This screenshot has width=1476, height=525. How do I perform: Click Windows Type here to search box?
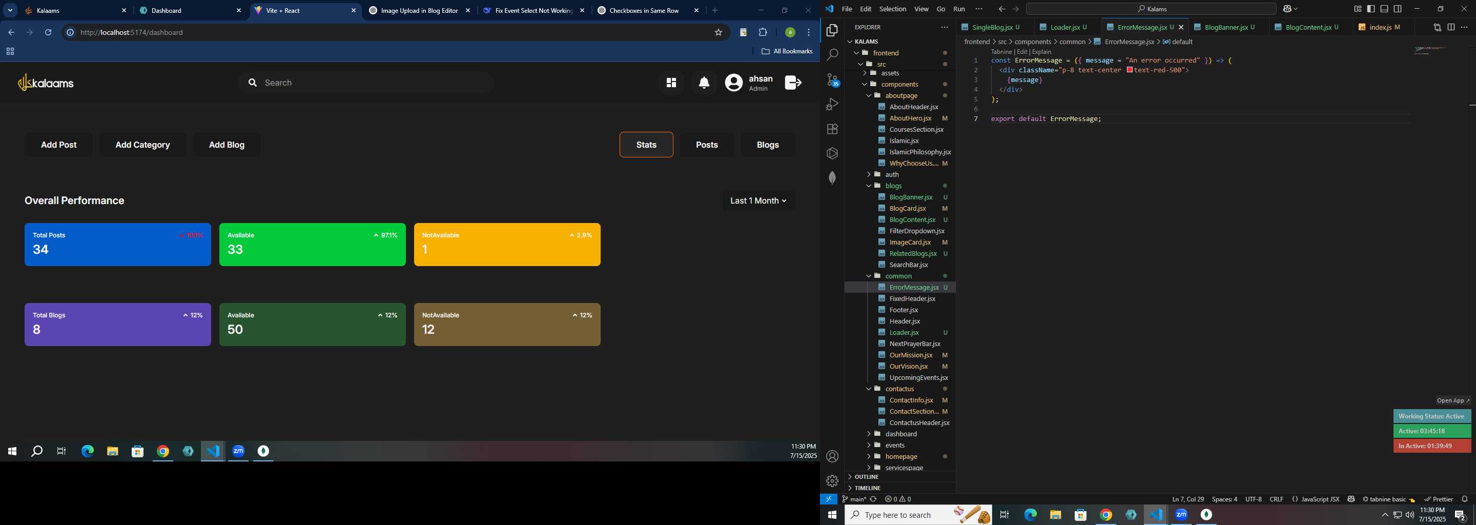tap(918, 515)
